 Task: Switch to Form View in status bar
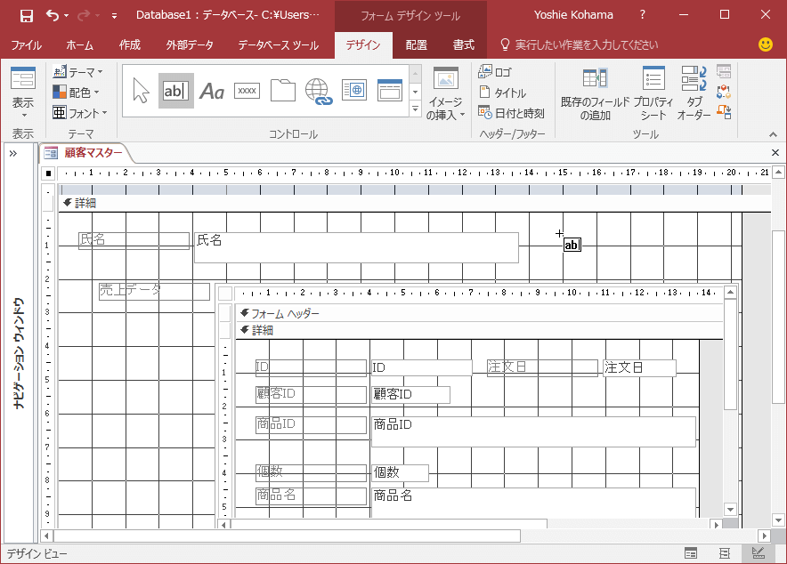(x=691, y=553)
